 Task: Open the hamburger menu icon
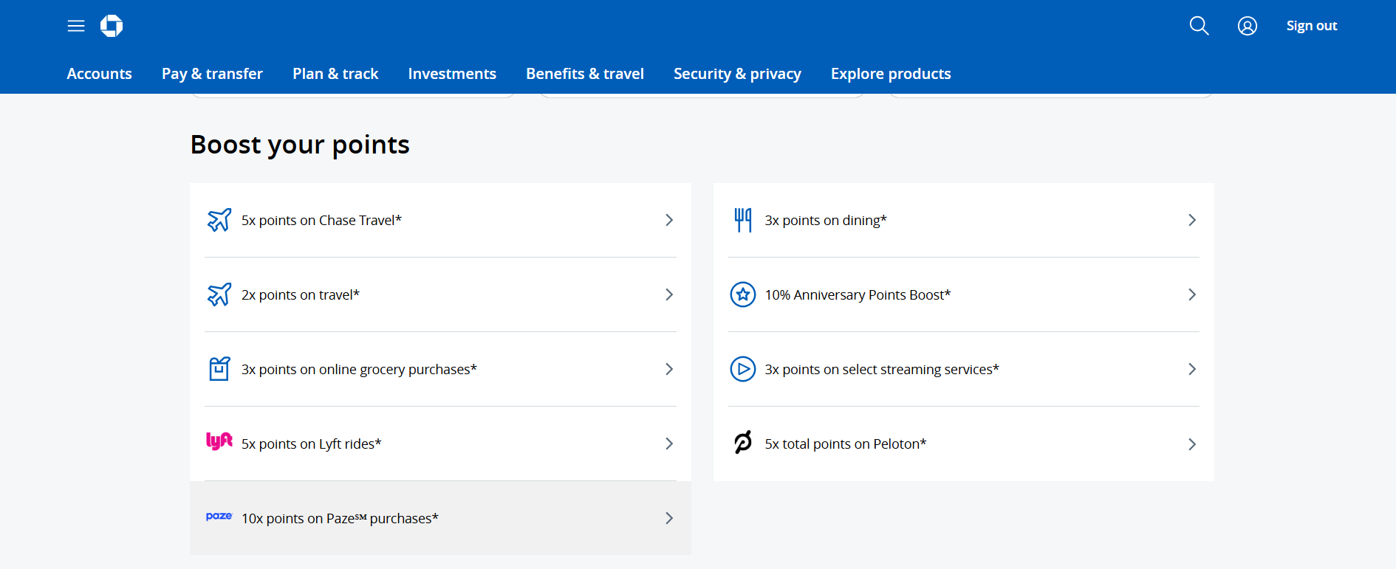coord(76,26)
